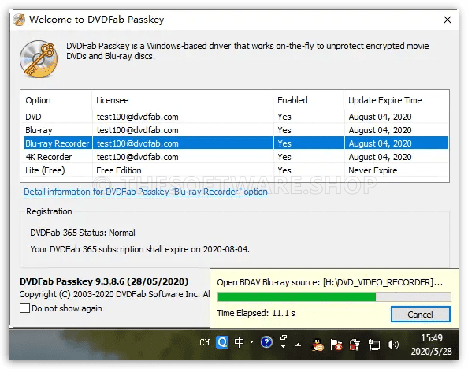The width and height of the screenshot is (468, 369).
Task: Open the clock showing 15:49 2020/5/28
Action: pyautogui.click(x=431, y=345)
